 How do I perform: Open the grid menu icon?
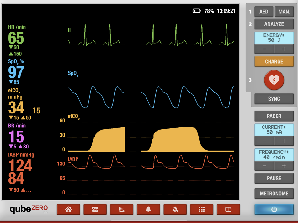coord(202,209)
